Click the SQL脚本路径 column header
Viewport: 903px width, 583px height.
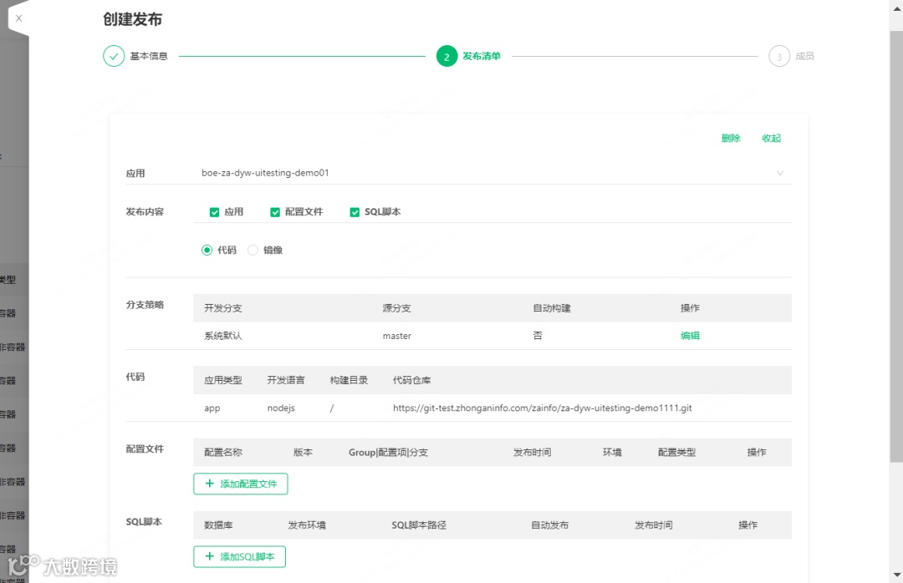pos(419,525)
